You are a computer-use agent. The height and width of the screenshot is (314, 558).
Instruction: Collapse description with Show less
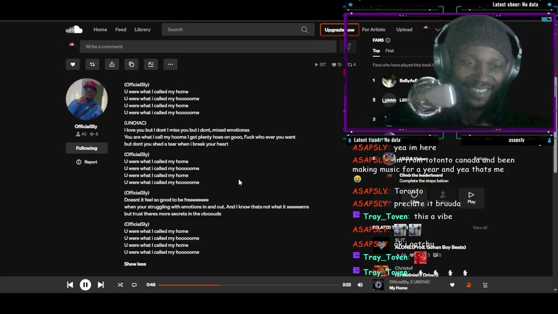pos(135,264)
